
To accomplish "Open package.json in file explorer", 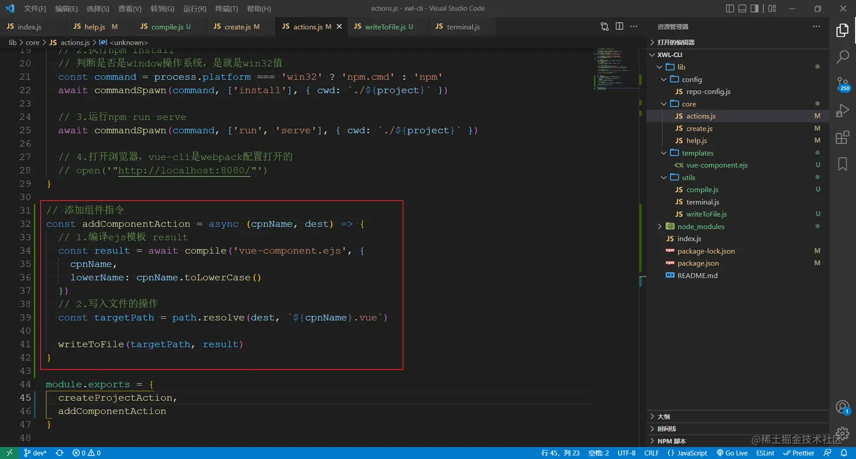I will (697, 263).
